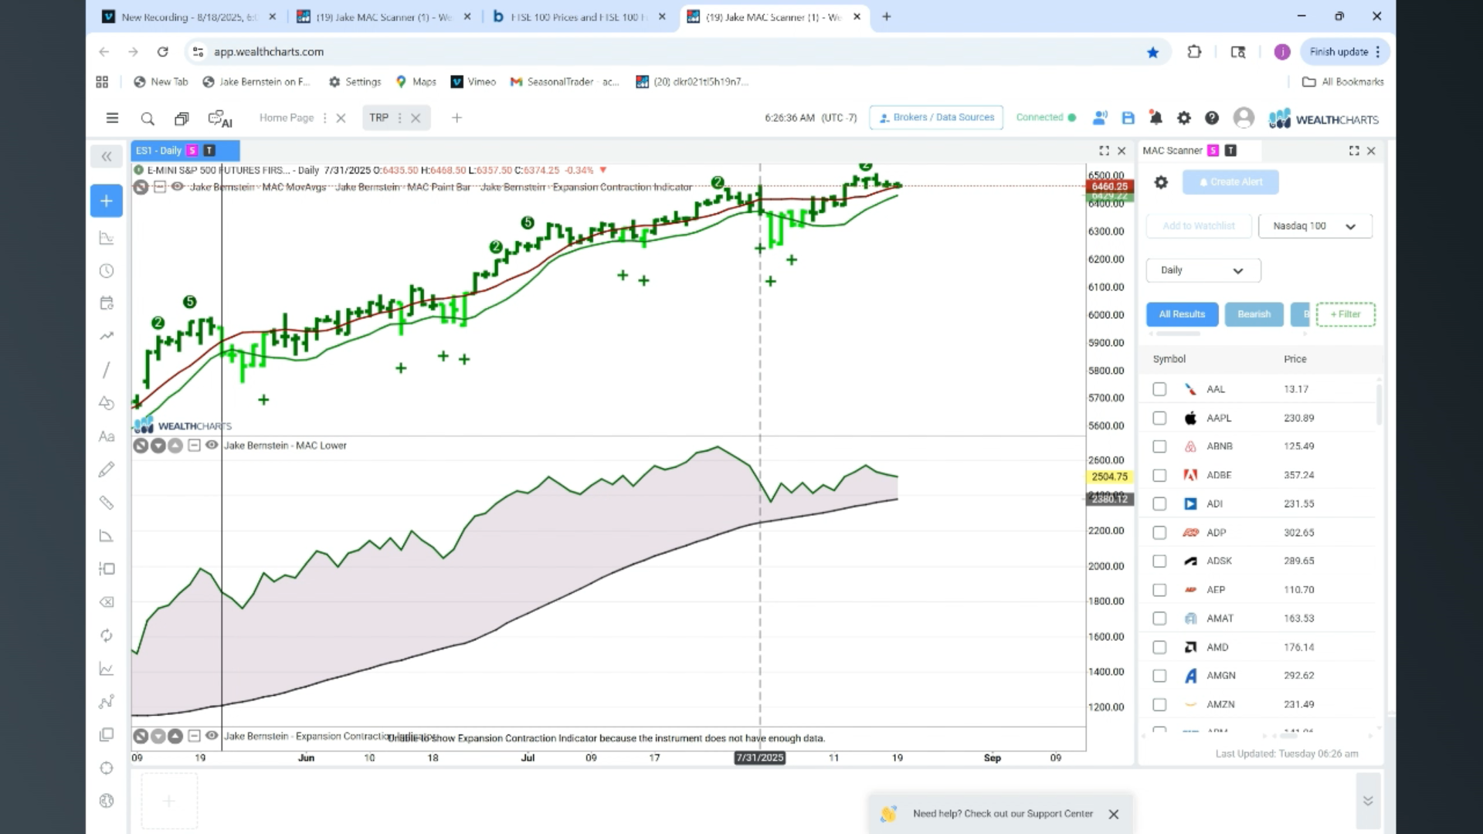Click the browser address bar URL
The height and width of the screenshot is (834, 1483).
coord(268,52)
